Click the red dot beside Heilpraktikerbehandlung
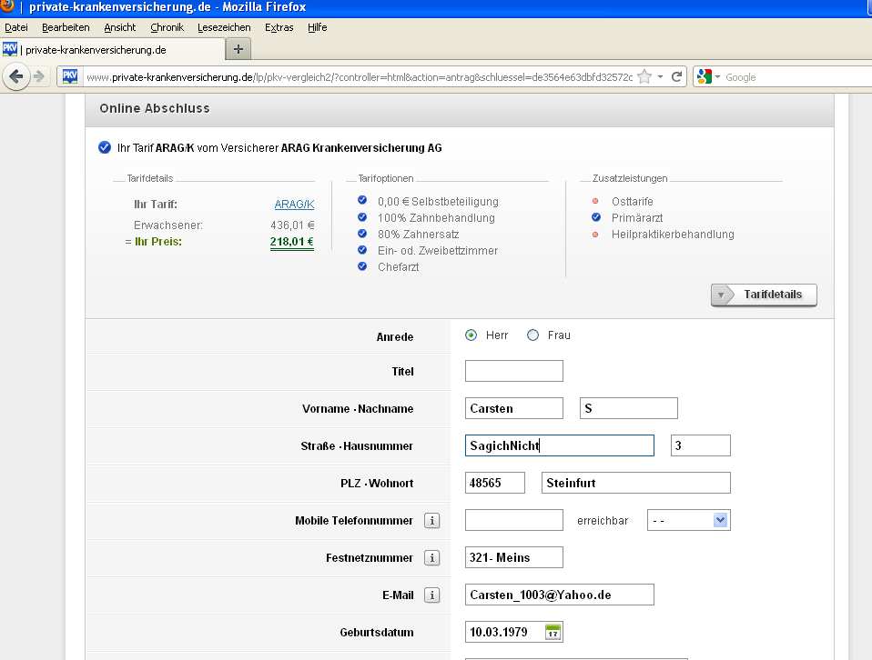 tap(595, 235)
